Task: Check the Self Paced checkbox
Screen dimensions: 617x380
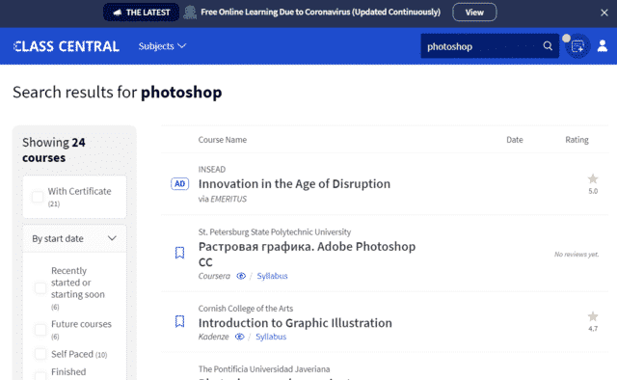Action: [x=40, y=354]
